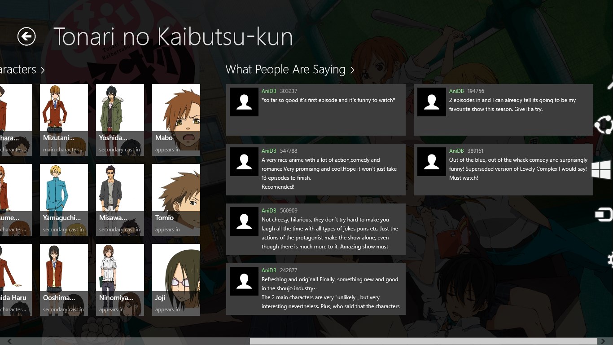Click AniDB link on review 389161

(x=456, y=151)
